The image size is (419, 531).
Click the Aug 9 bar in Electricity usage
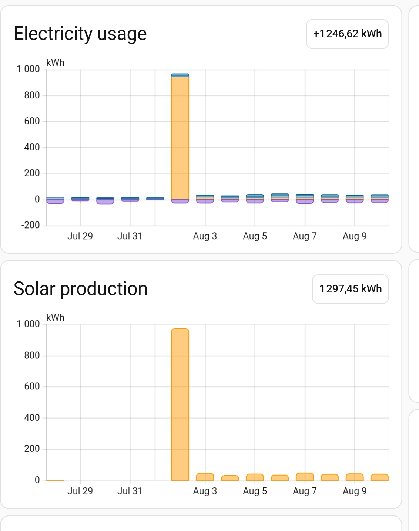pyautogui.click(x=355, y=199)
